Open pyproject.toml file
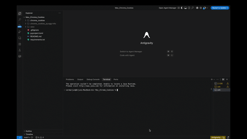 tap(36, 33)
